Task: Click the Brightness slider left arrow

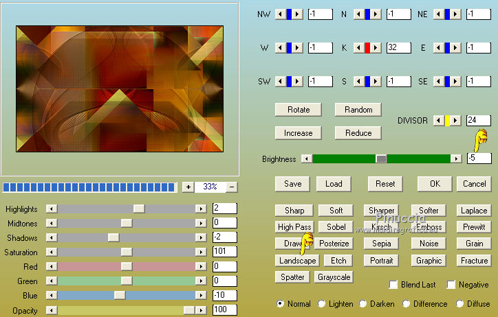Action: coord(307,158)
